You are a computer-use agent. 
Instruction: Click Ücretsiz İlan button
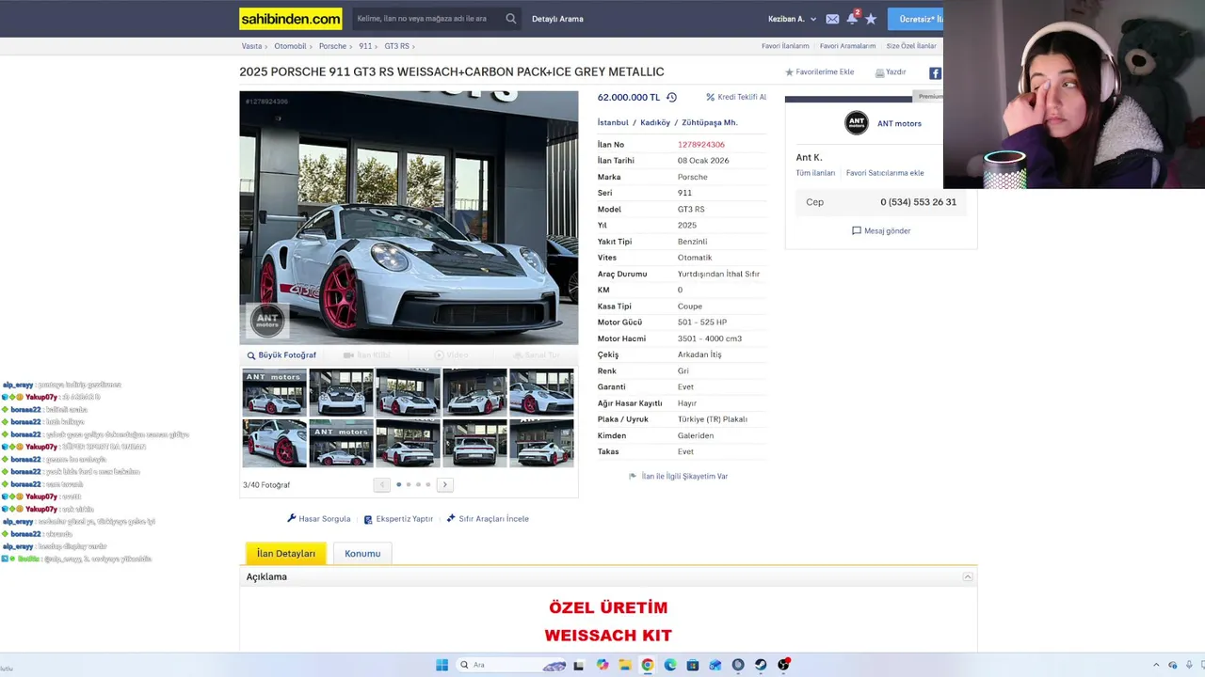916,19
